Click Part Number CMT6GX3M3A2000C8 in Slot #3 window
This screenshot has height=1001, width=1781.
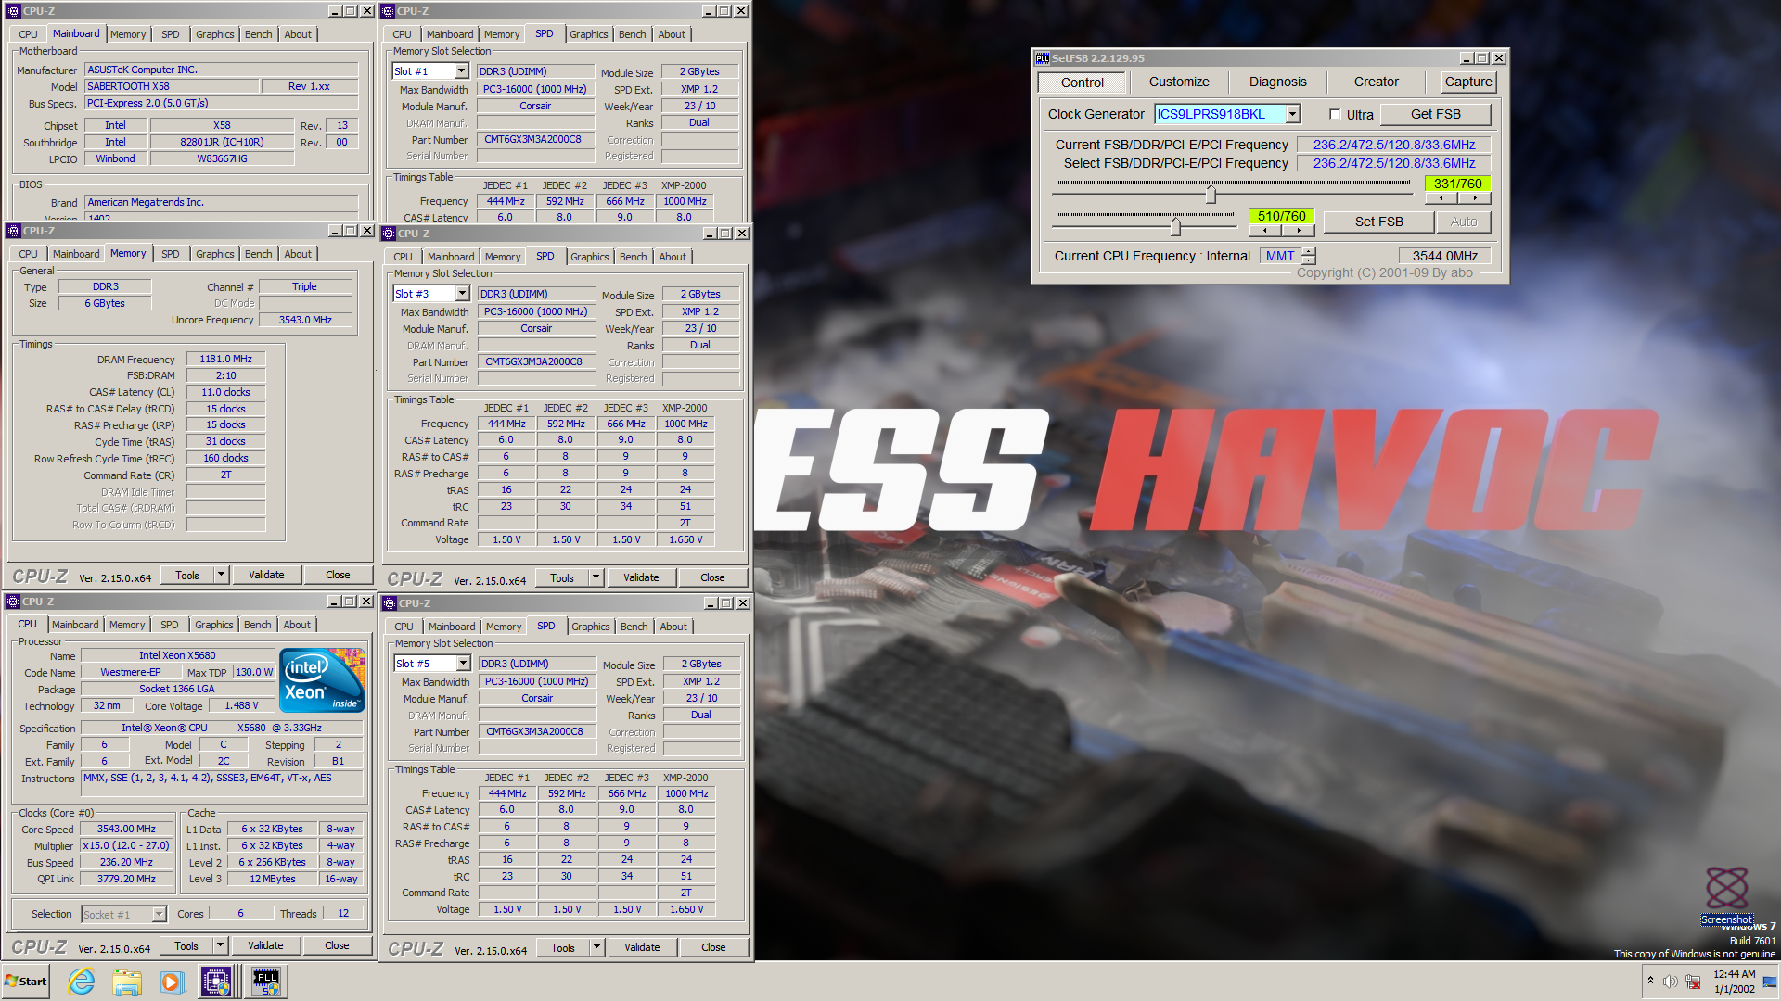(x=536, y=361)
